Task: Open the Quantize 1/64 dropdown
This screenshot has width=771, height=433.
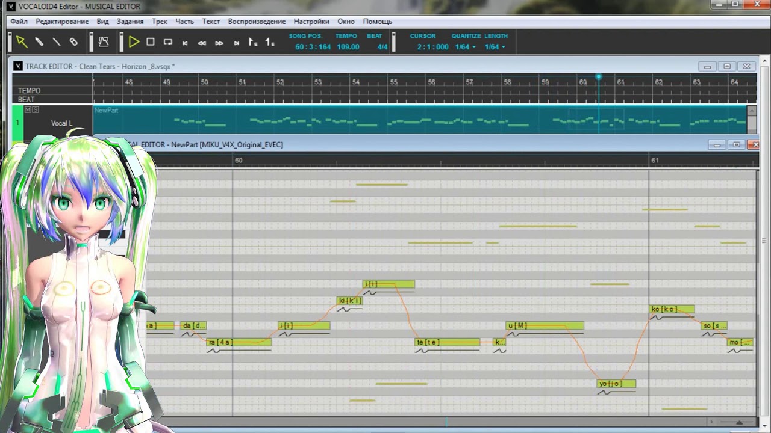Action: (465, 47)
